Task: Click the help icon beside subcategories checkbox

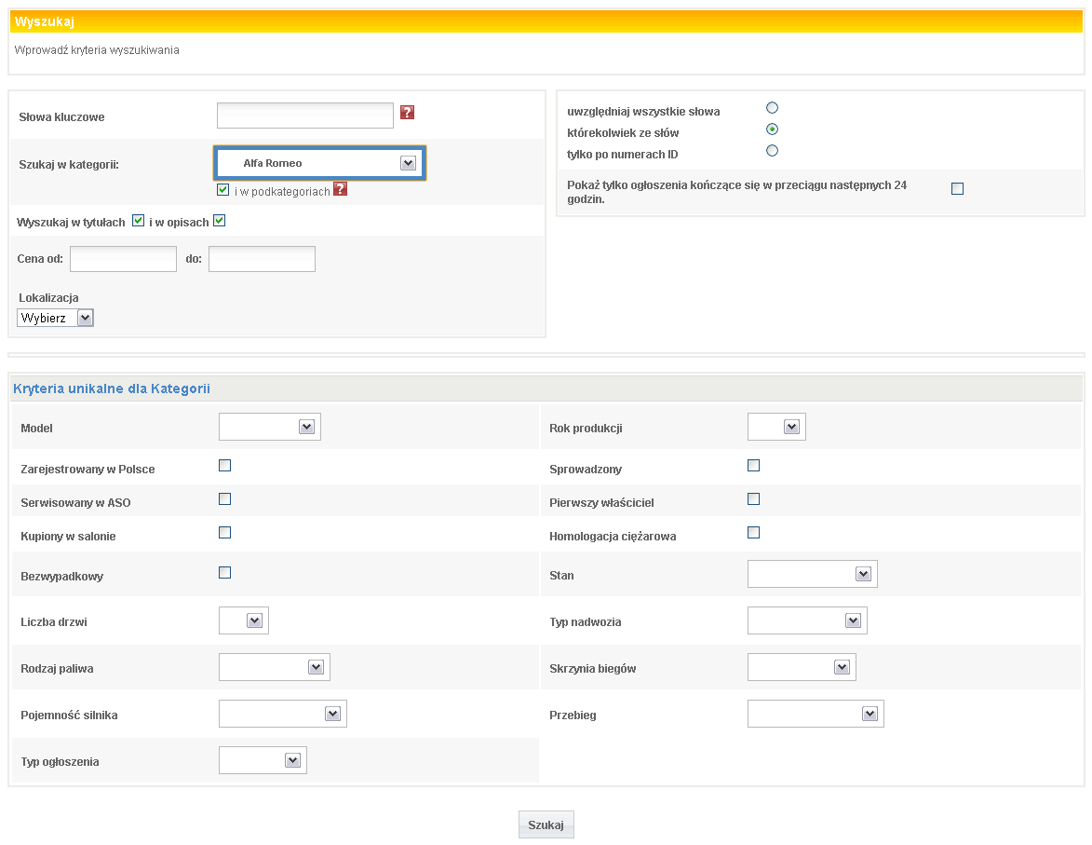Action: (x=340, y=189)
